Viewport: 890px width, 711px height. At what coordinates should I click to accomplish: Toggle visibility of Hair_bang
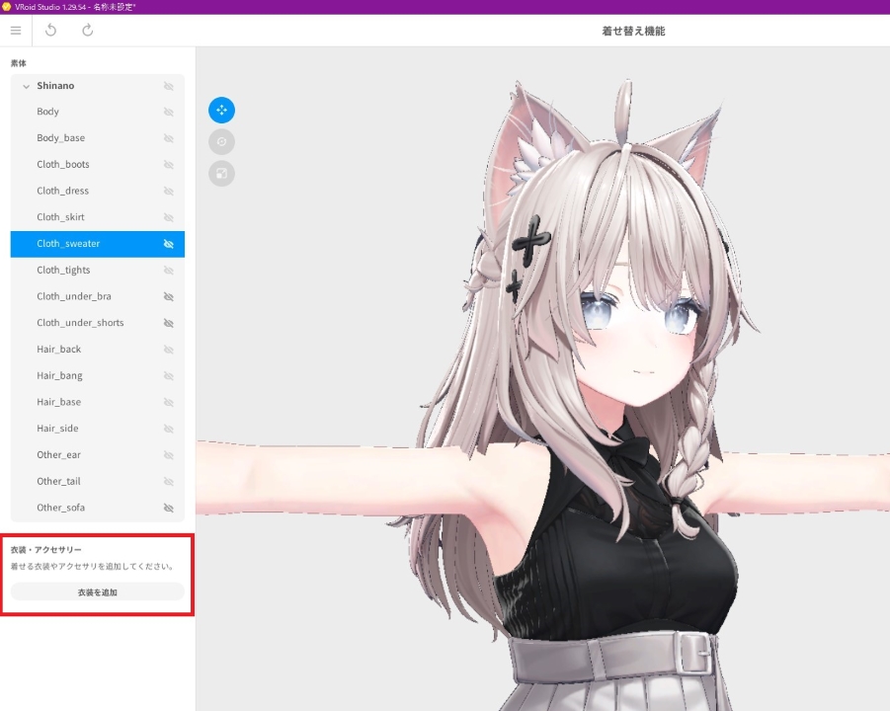(x=169, y=376)
